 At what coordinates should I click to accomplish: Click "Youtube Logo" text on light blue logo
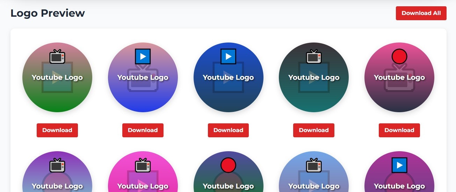[314, 186]
